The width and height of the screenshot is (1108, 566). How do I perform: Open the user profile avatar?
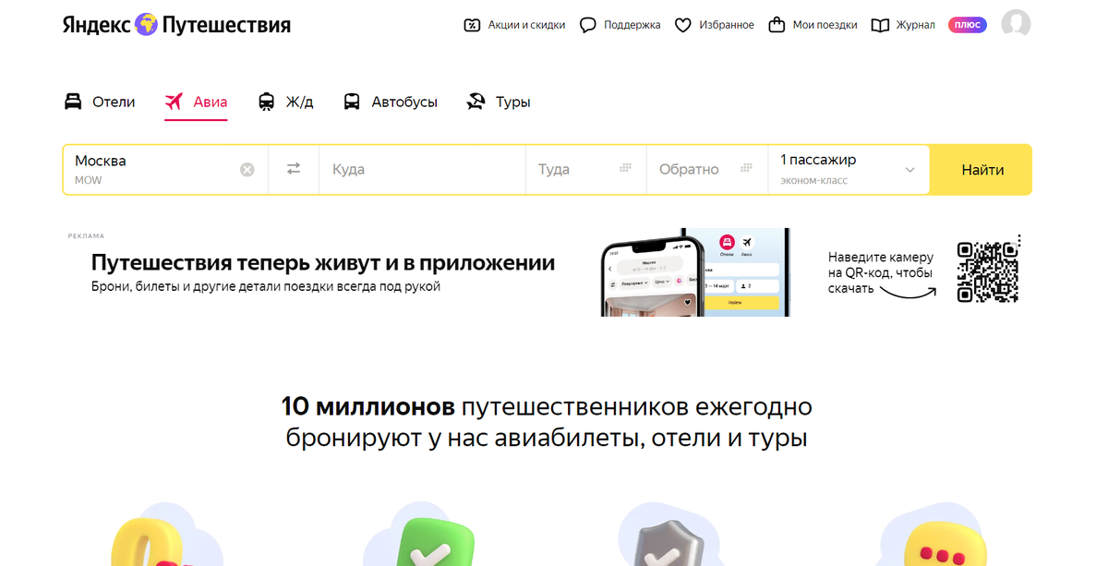click(1017, 25)
